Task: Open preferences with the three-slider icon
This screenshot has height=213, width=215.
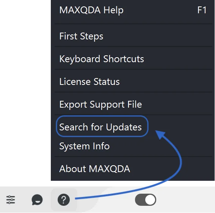Action: (11, 200)
